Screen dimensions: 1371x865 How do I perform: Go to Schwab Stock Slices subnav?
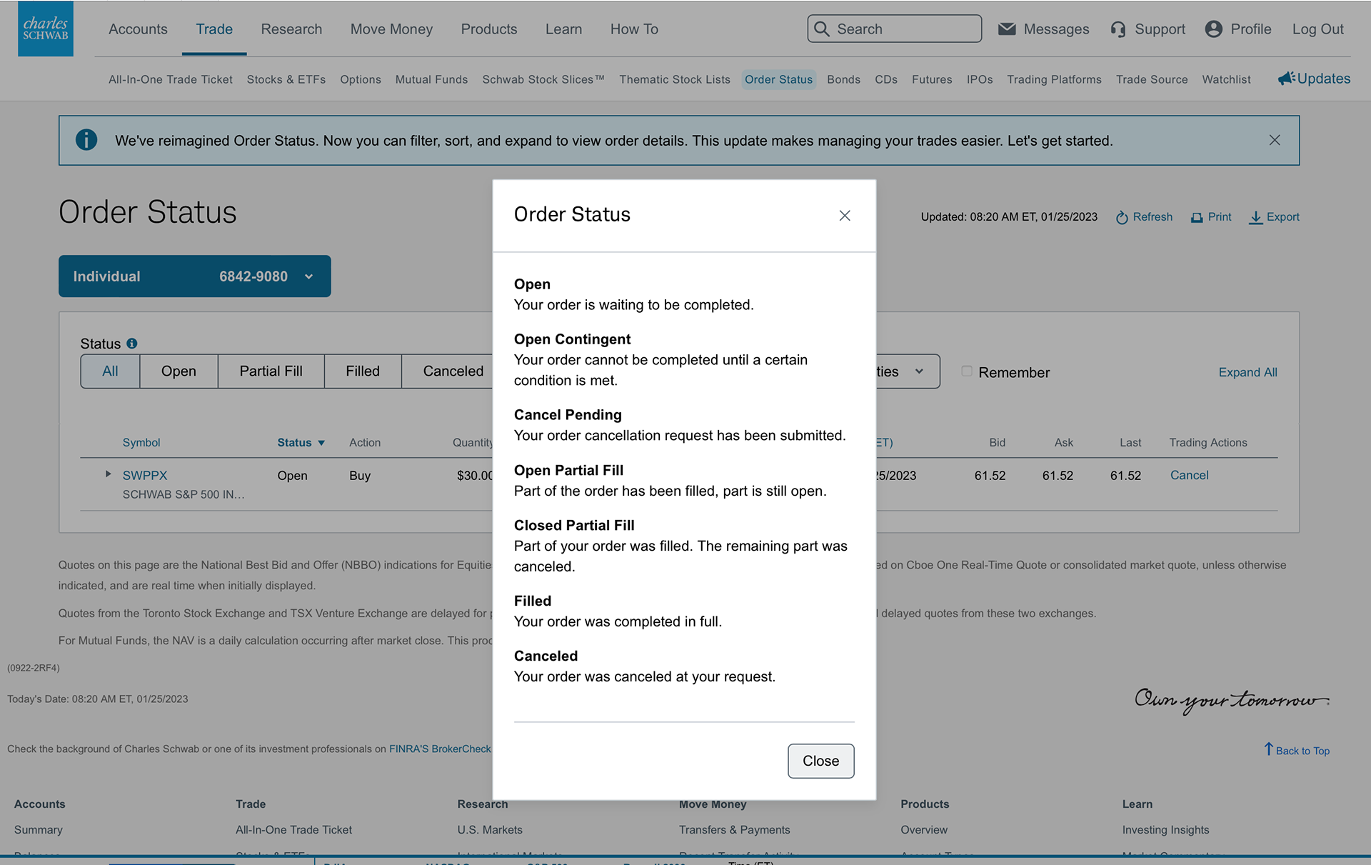point(543,79)
